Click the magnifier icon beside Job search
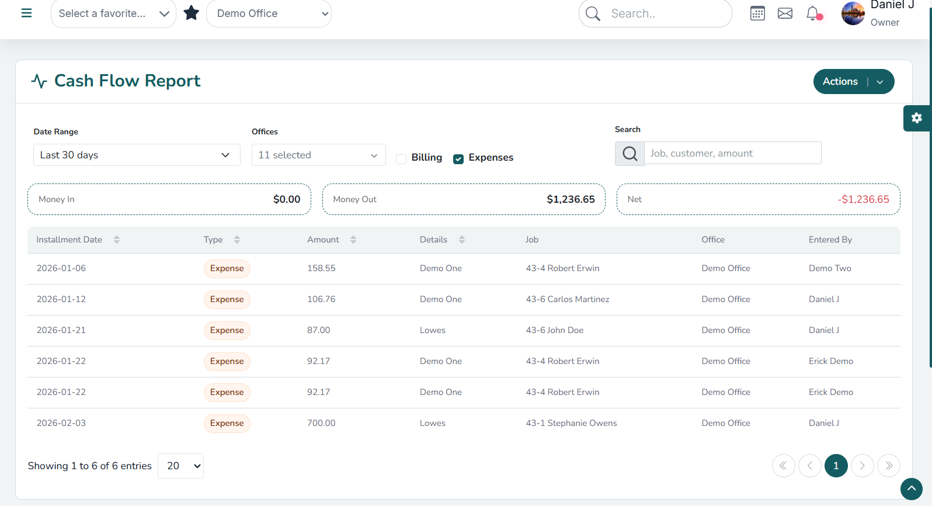 (630, 154)
